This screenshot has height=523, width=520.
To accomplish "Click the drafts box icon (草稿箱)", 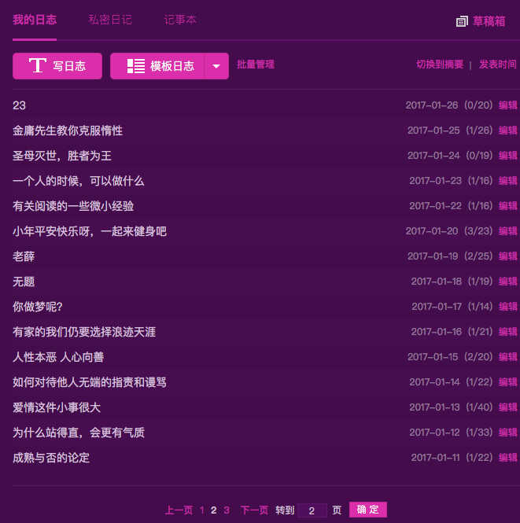I will pyautogui.click(x=462, y=21).
